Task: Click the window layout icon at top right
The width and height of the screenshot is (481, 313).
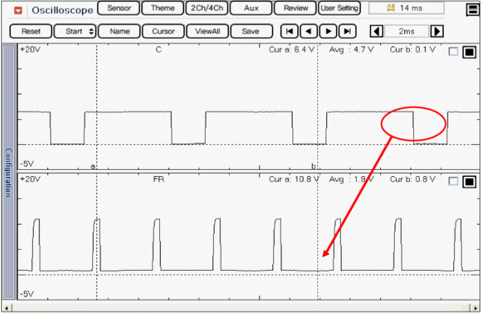Action: tap(472, 10)
